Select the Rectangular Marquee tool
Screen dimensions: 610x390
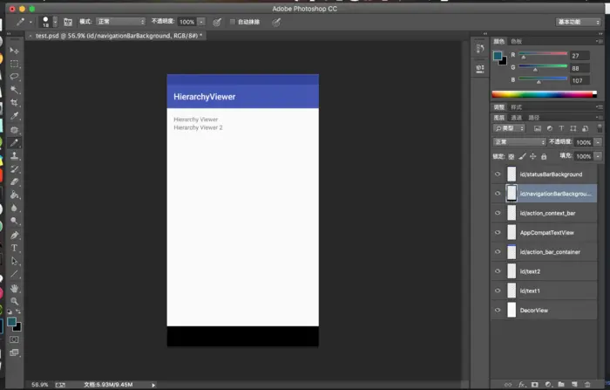click(15, 64)
